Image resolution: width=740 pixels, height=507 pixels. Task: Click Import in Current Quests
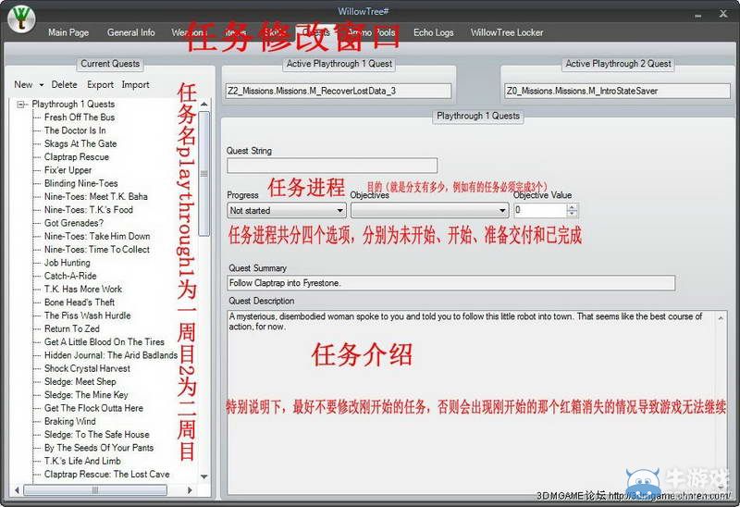pos(135,84)
